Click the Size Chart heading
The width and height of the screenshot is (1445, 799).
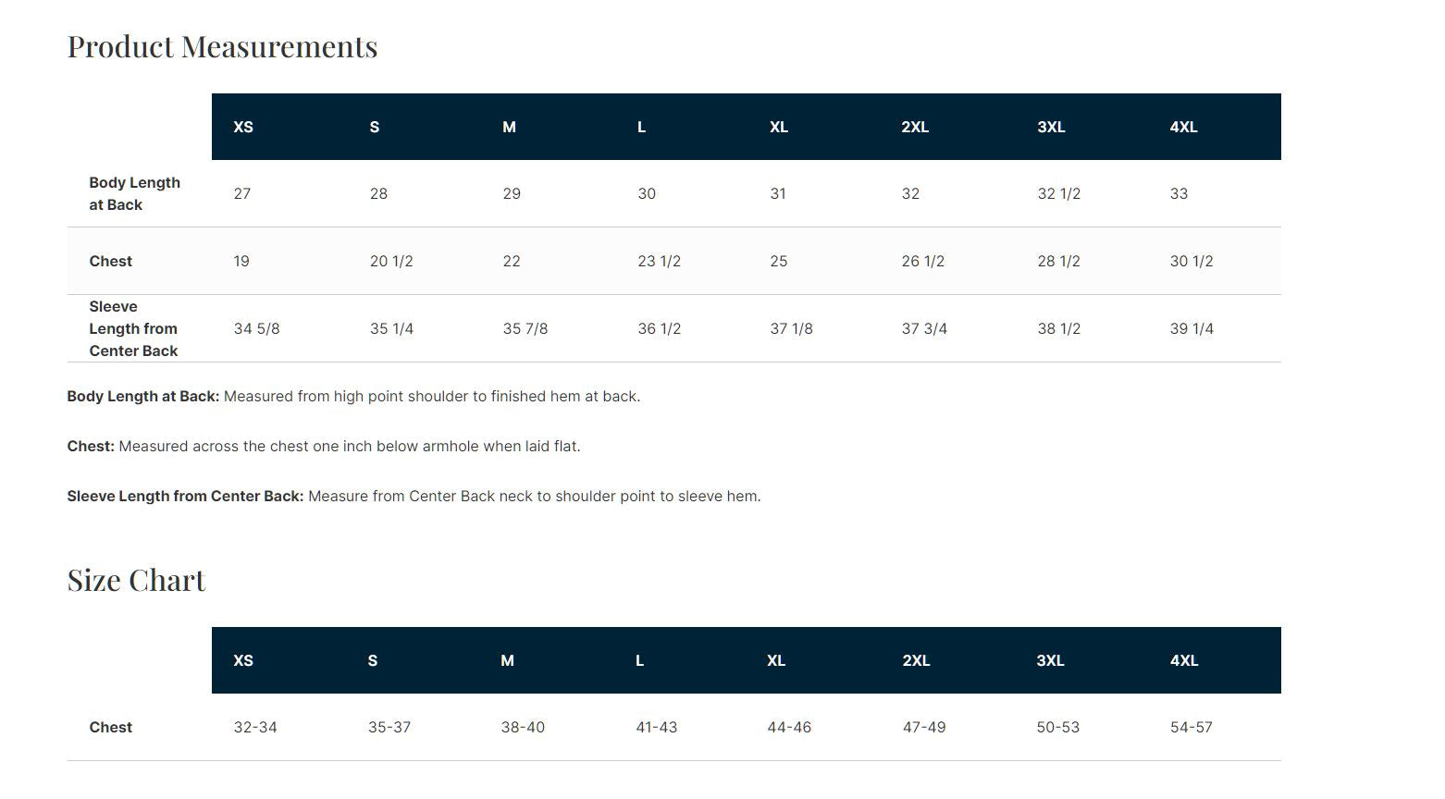tap(136, 580)
